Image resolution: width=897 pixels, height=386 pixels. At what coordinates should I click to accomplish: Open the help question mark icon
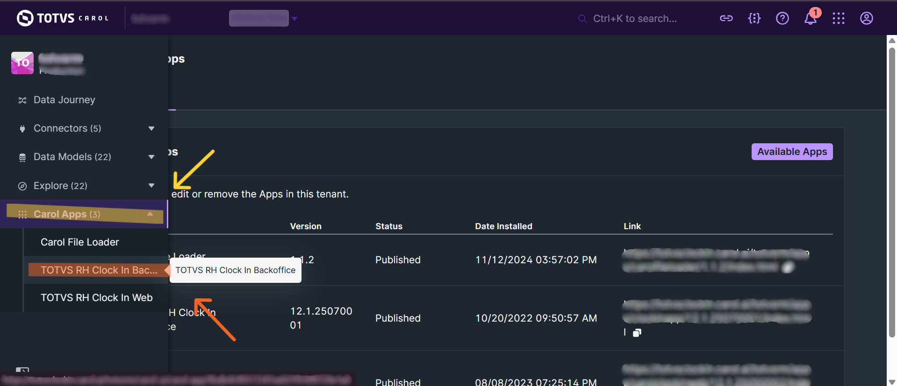pyautogui.click(x=782, y=18)
